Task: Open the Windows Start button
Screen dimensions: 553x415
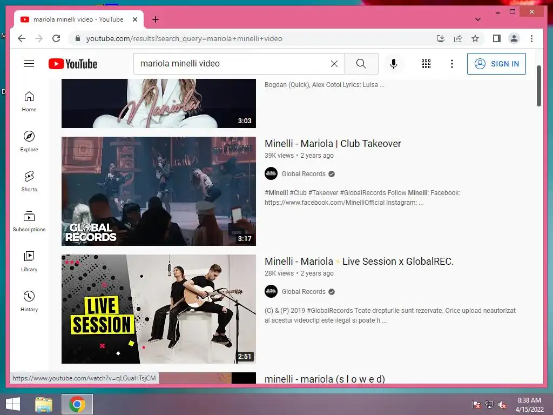Action: 13,404
